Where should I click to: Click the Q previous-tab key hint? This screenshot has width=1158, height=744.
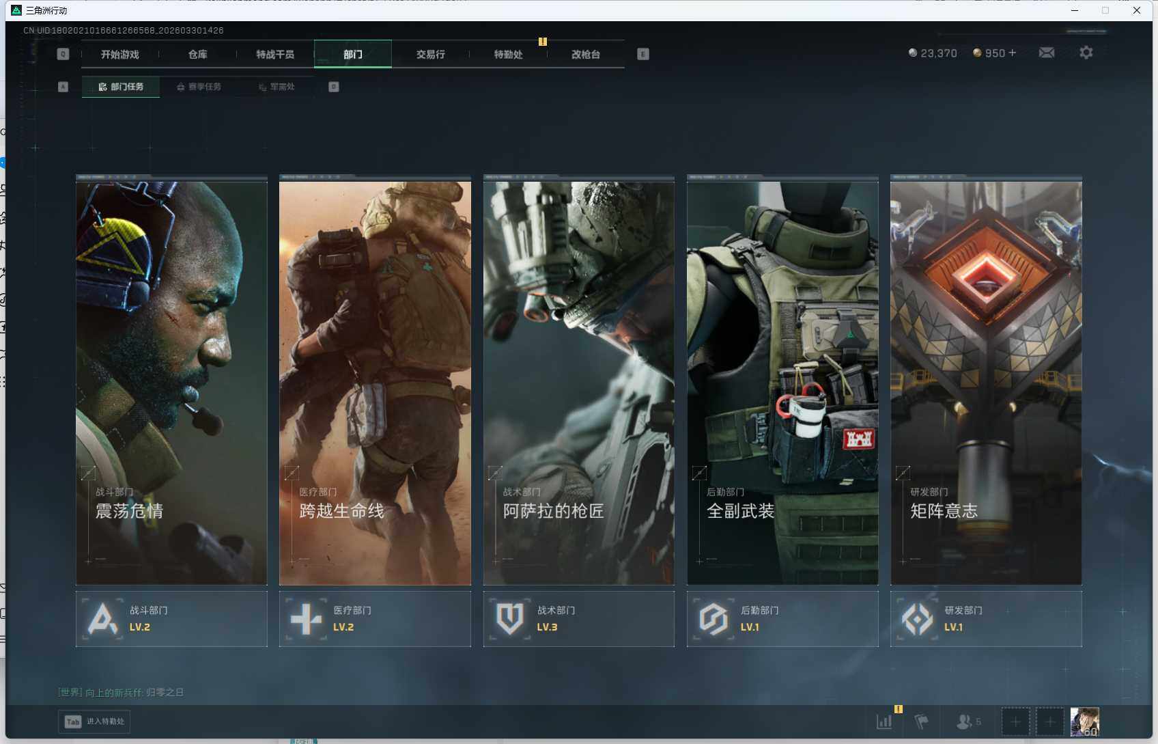pyautogui.click(x=63, y=54)
